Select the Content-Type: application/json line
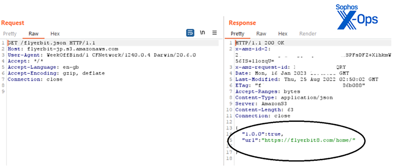 point(284,98)
